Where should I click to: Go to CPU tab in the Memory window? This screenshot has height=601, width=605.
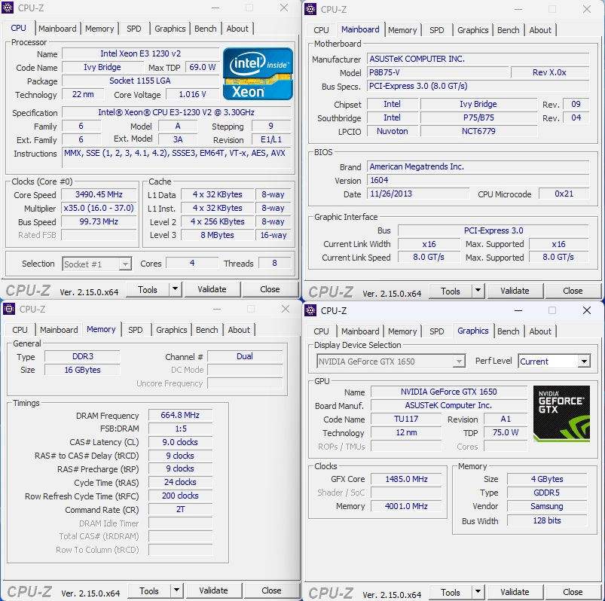tap(20, 330)
